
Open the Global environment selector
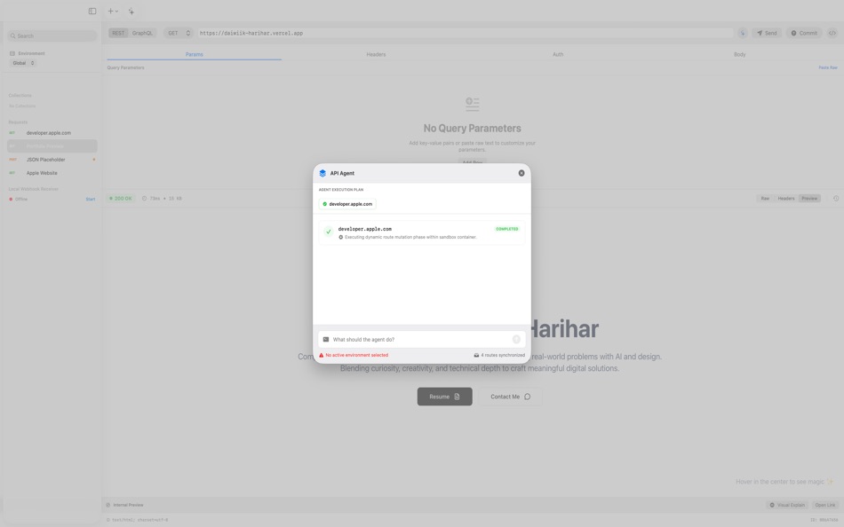[x=23, y=63]
